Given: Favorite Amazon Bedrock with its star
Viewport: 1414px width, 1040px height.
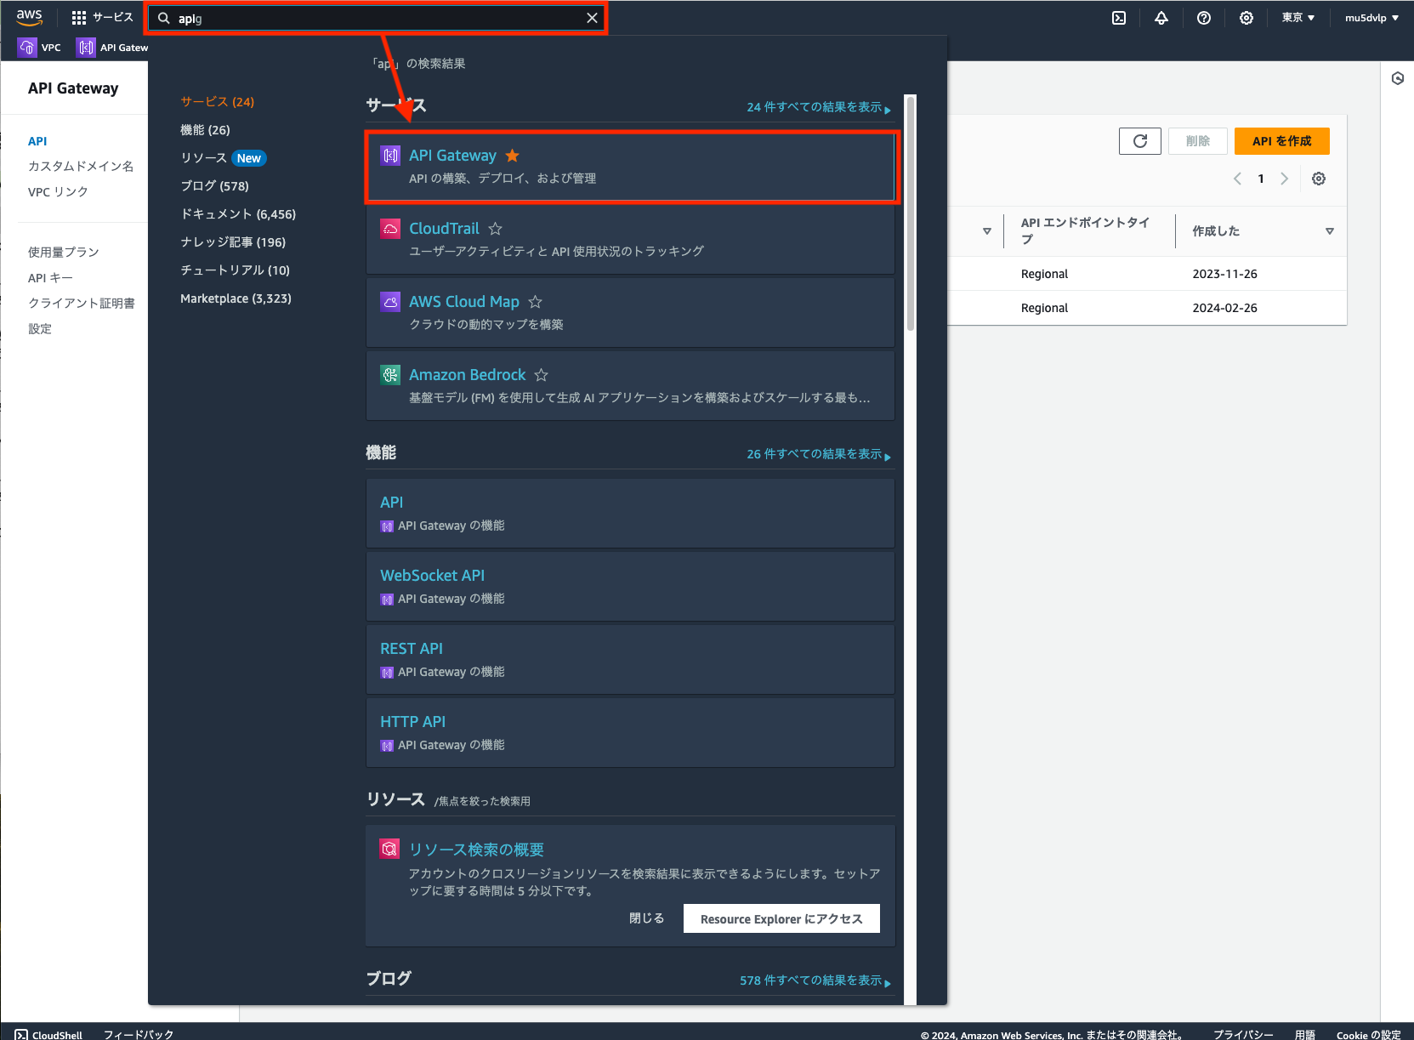Looking at the screenshot, I should (x=541, y=375).
